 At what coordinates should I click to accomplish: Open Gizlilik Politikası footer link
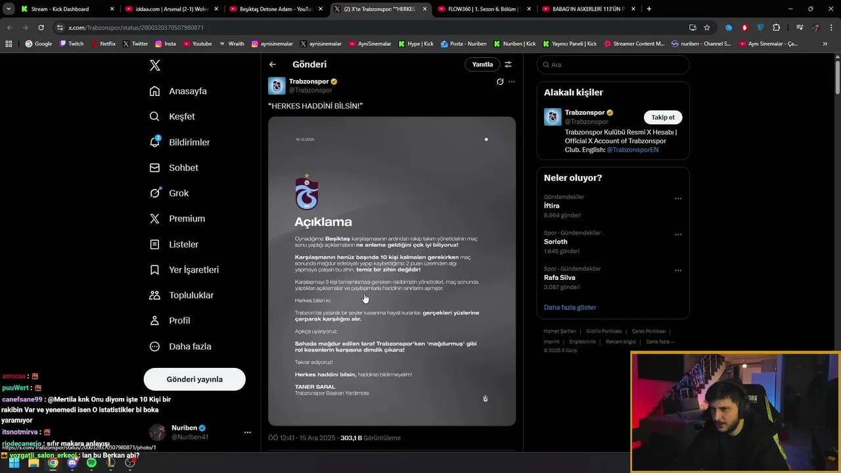point(604,331)
